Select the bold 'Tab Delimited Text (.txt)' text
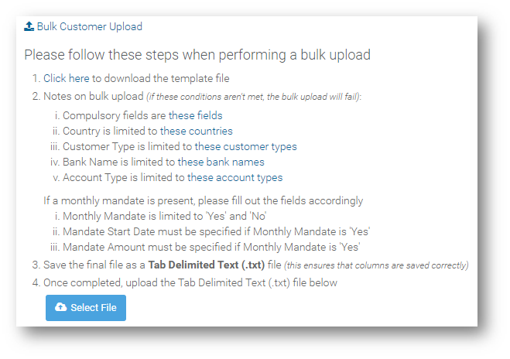 [207, 265]
